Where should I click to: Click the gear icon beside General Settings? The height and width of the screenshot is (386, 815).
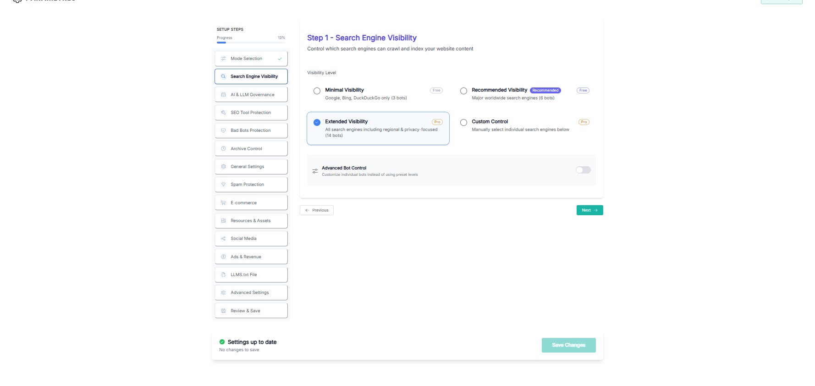coord(223,167)
